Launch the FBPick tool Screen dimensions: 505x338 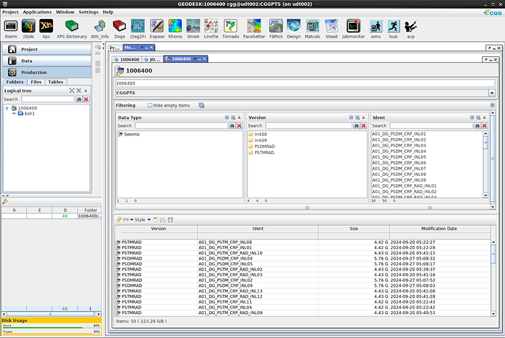click(276, 26)
